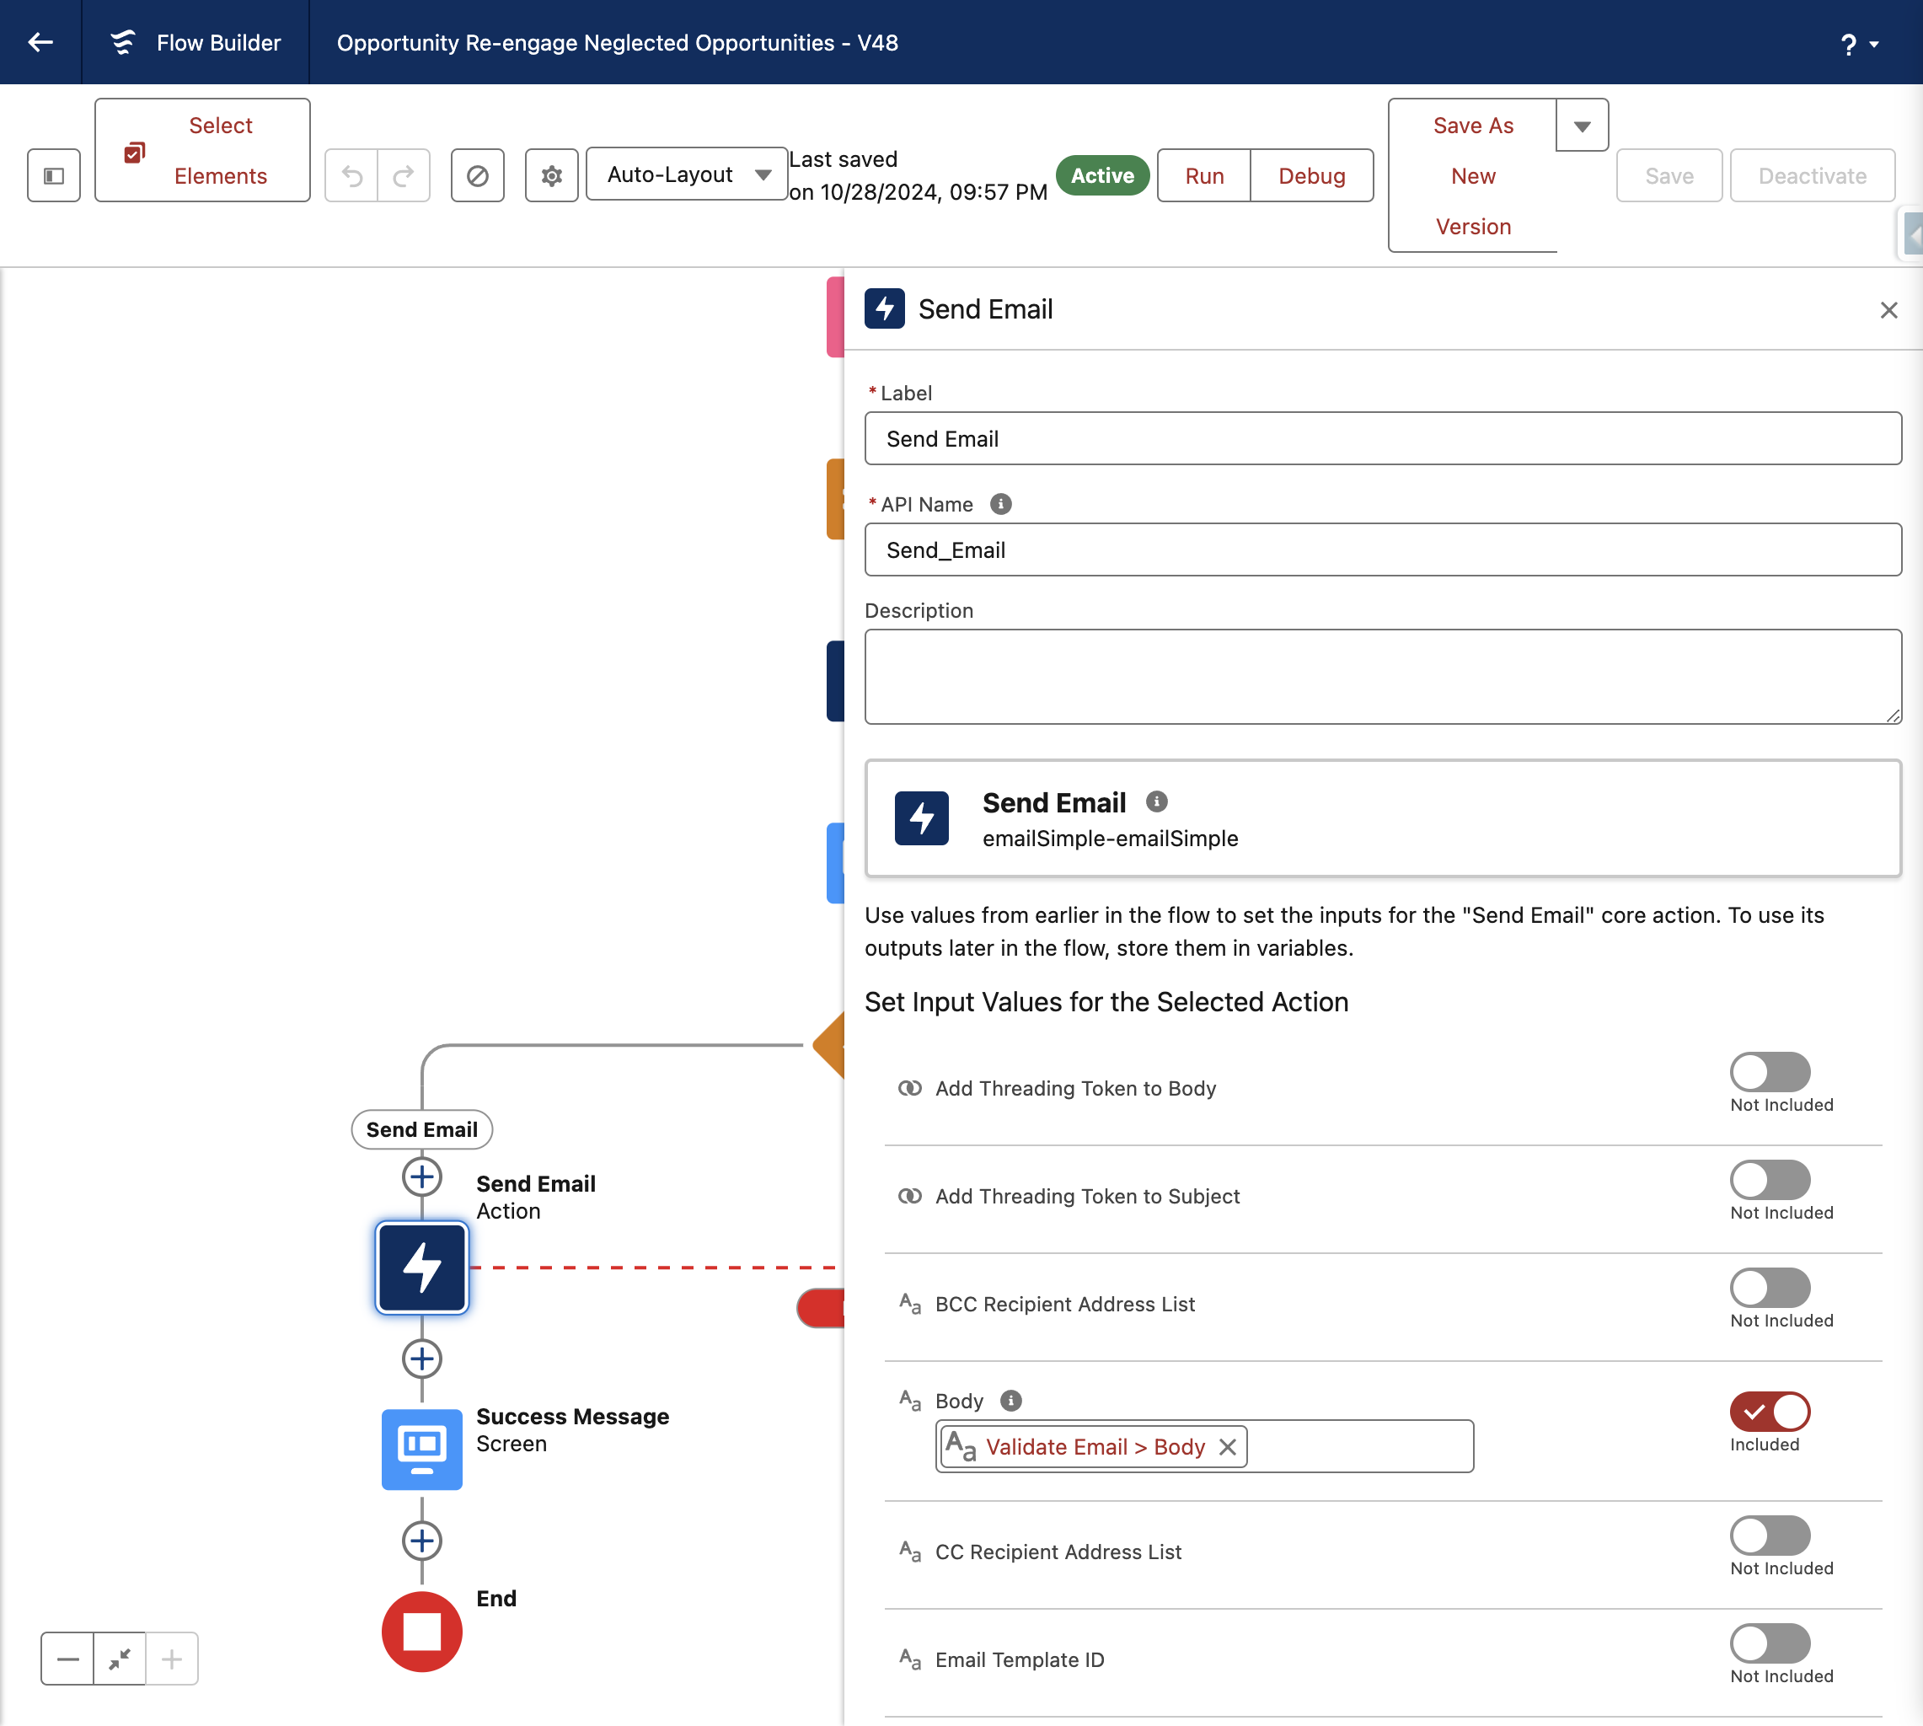Disable the Body input toggle

1770,1411
